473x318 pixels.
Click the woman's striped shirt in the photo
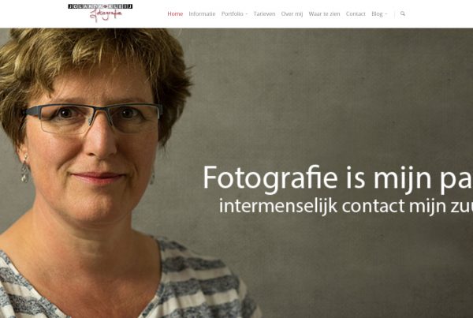click(130, 279)
